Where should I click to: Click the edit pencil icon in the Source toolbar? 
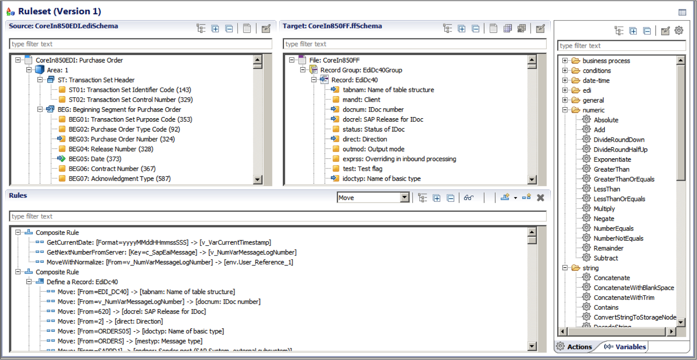click(x=266, y=29)
